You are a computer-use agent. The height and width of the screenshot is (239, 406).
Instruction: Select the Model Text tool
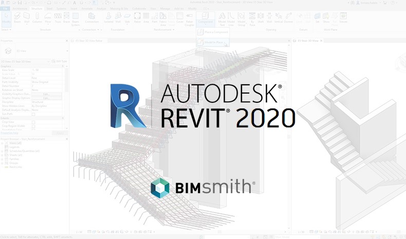tap(222, 19)
